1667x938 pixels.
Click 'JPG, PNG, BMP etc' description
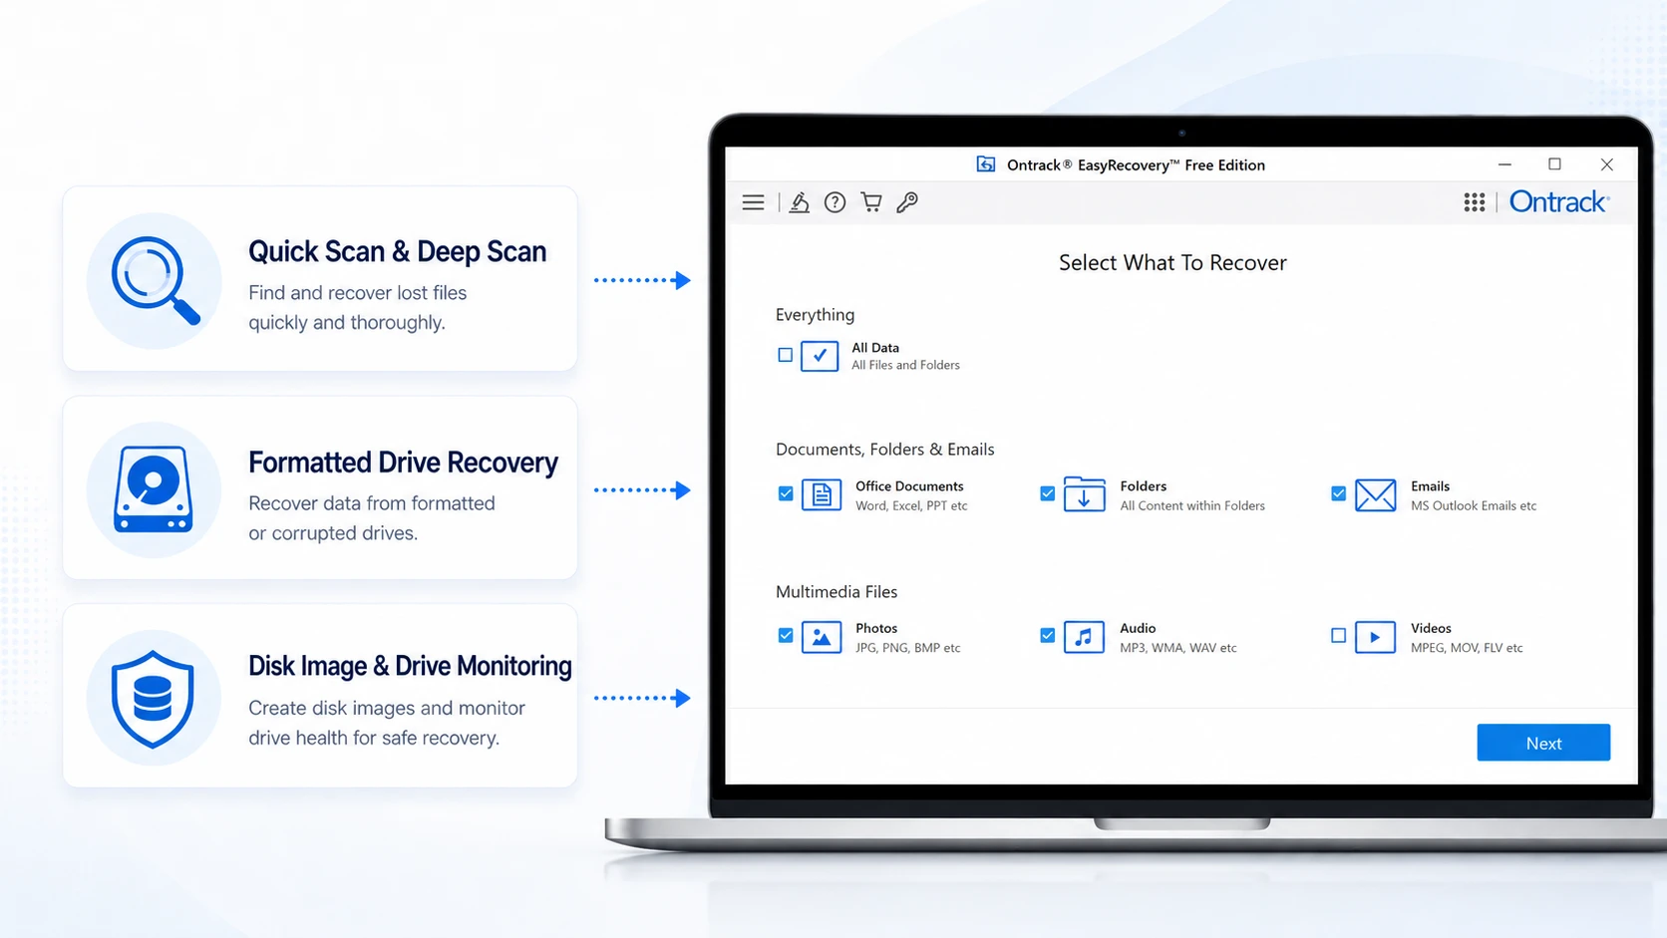[908, 648]
